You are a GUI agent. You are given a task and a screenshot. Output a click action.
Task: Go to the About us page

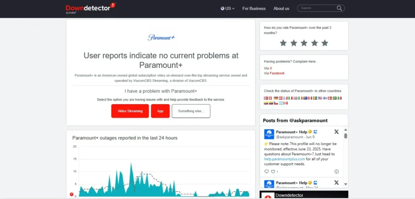point(281,9)
